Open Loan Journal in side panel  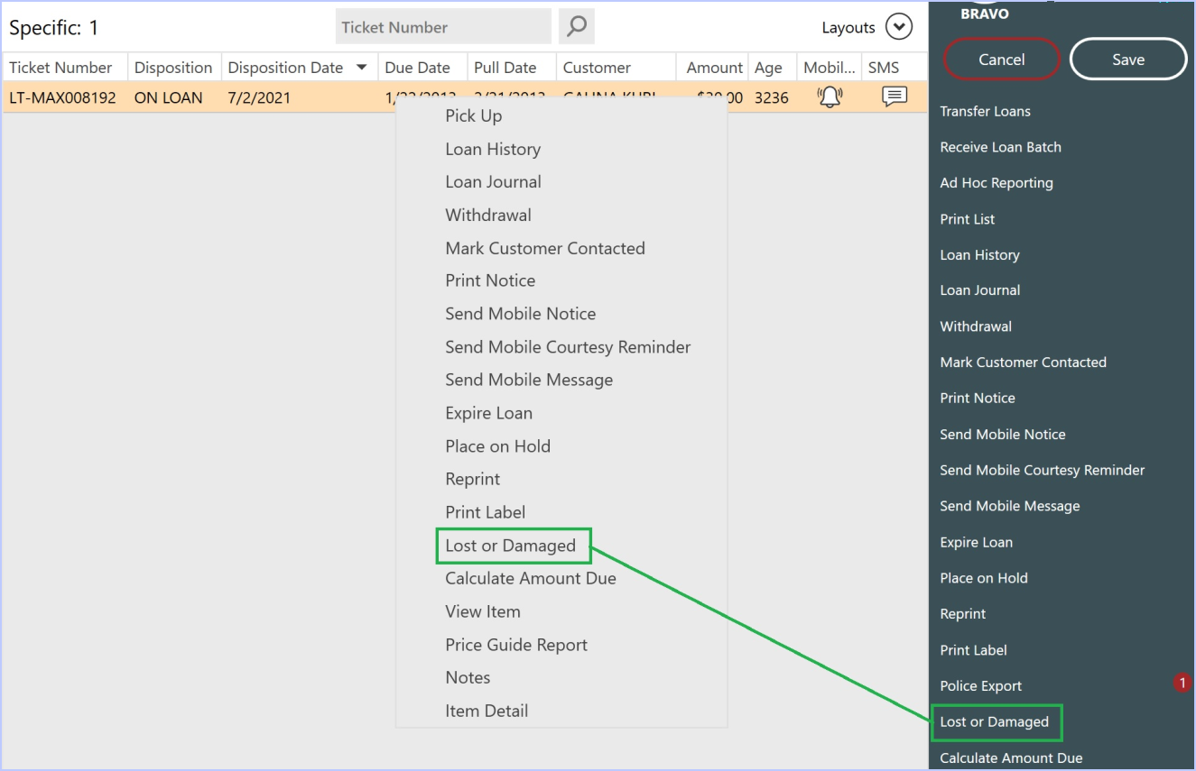980,290
